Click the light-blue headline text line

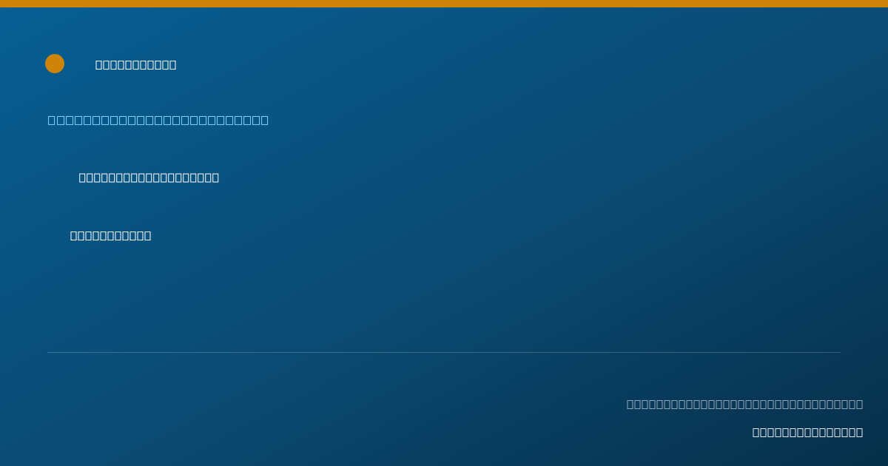click(x=158, y=120)
